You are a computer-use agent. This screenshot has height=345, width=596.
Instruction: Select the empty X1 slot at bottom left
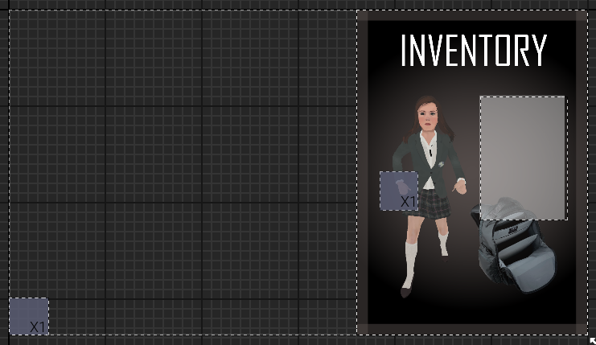coord(29,317)
